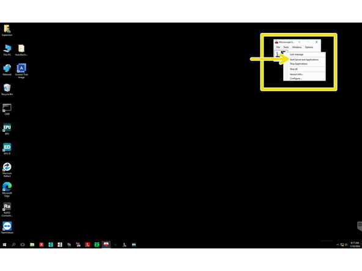Expand hidden system tray icons chevron

[338, 245]
